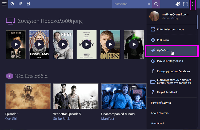Open the Calendar icon
This screenshot has height=130, width=200.
pyautogui.click(x=29, y=4)
